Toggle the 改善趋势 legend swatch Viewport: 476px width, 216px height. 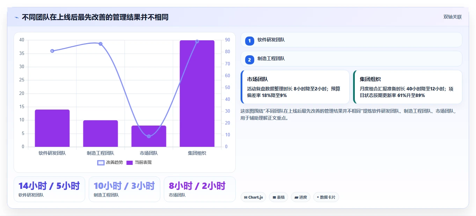(x=101, y=162)
